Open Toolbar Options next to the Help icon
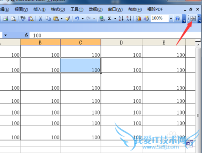Screen dimensions: 202x153 184,19
